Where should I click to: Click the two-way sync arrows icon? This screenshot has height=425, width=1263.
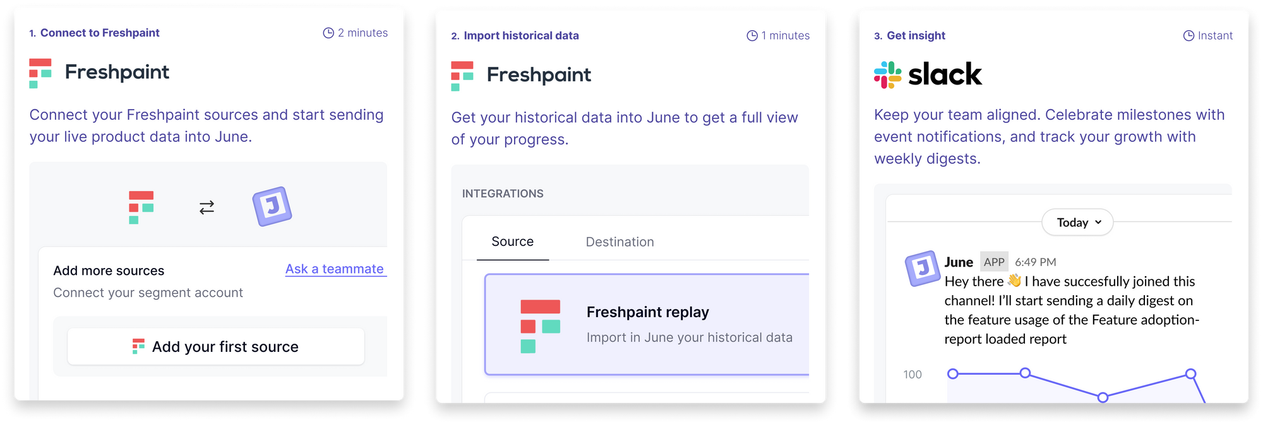click(207, 207)
